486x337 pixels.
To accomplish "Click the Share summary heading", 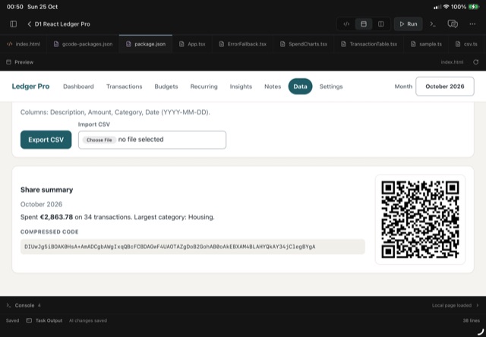I will 47,190.
